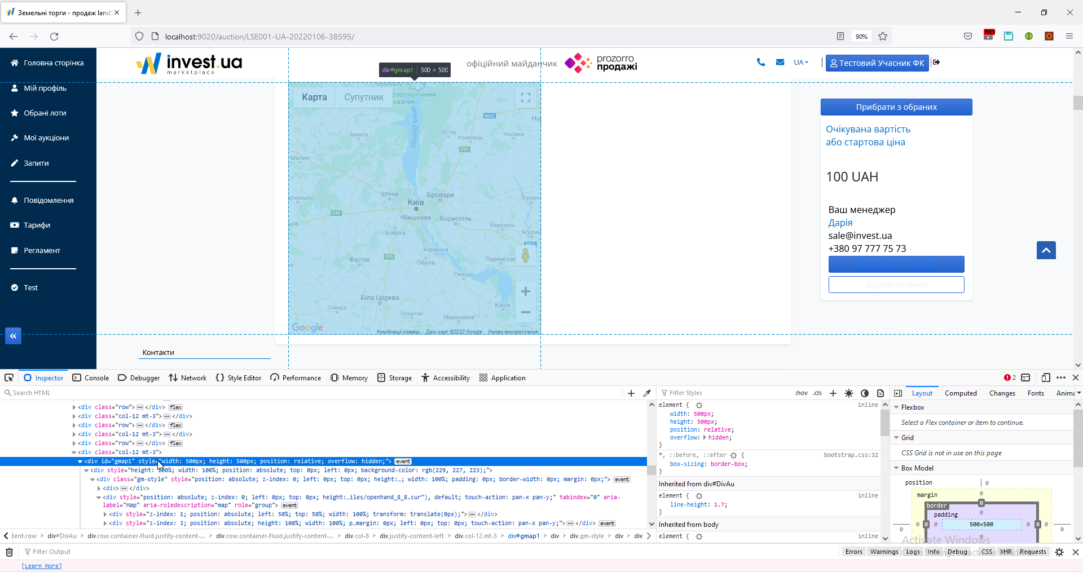Save to Pocket icon in the toolbar
The image size is (1083, 586).
point(968,37)
